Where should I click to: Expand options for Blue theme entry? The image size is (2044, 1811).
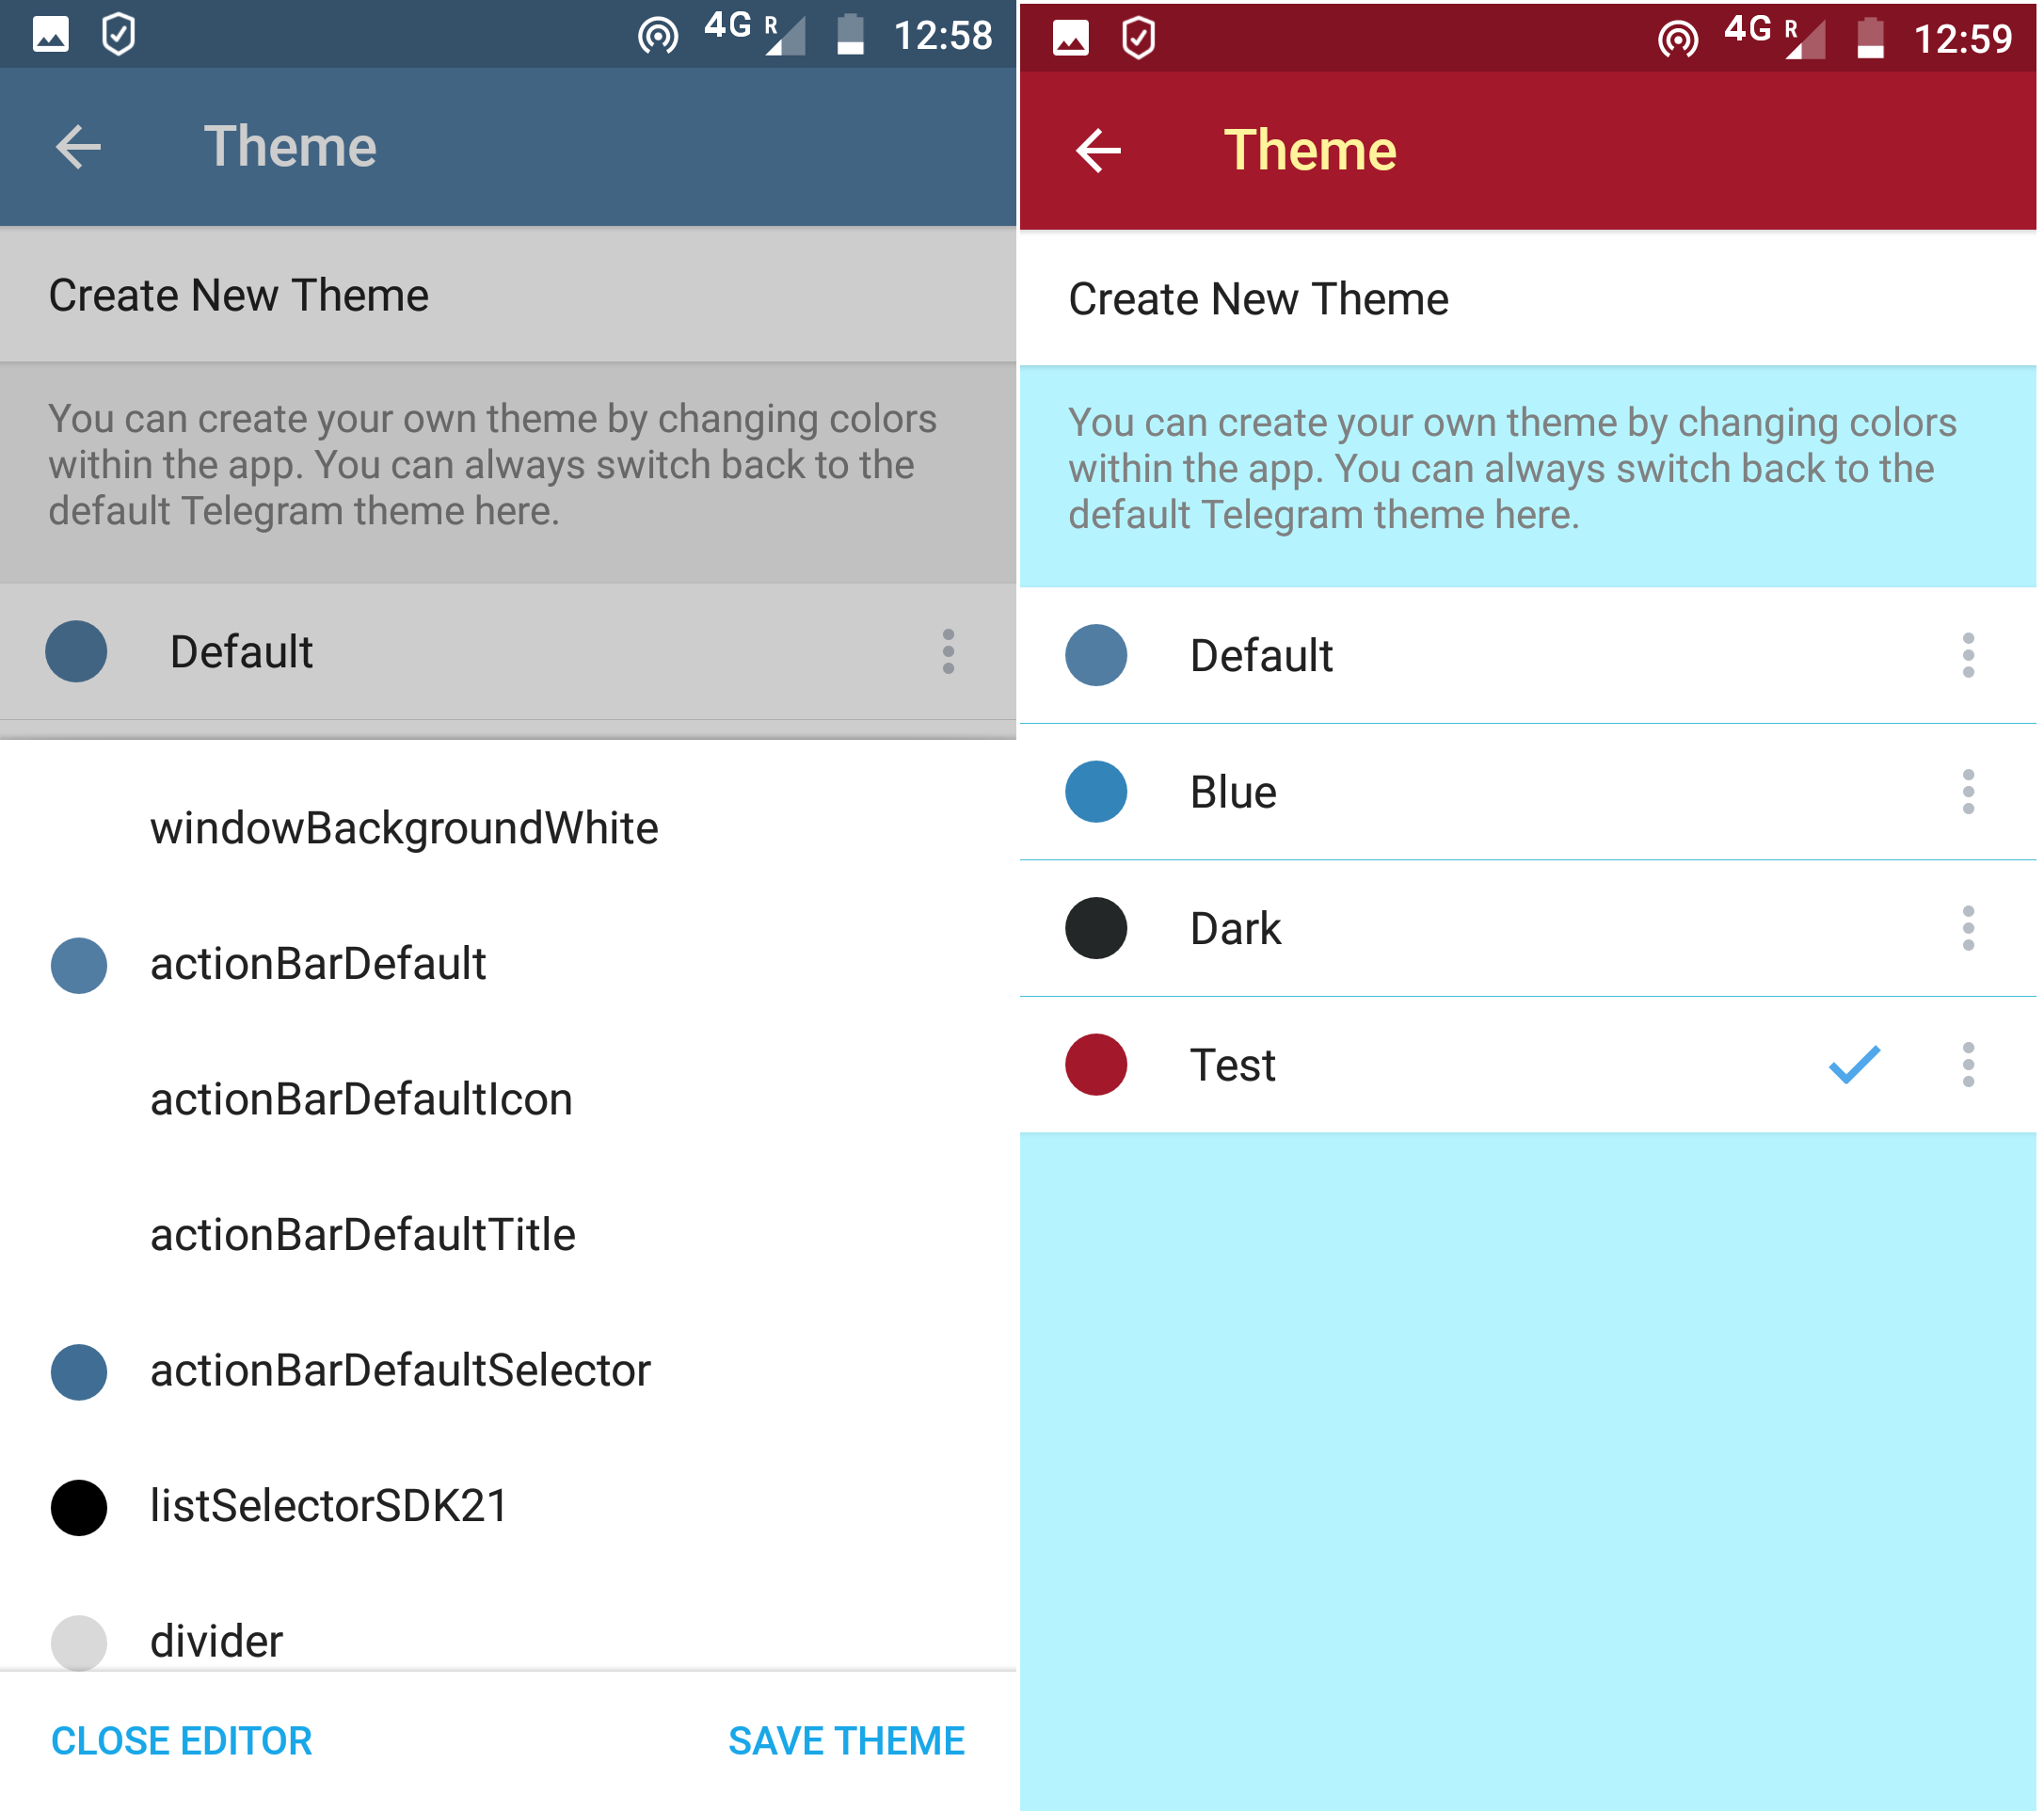[1971, 792]
